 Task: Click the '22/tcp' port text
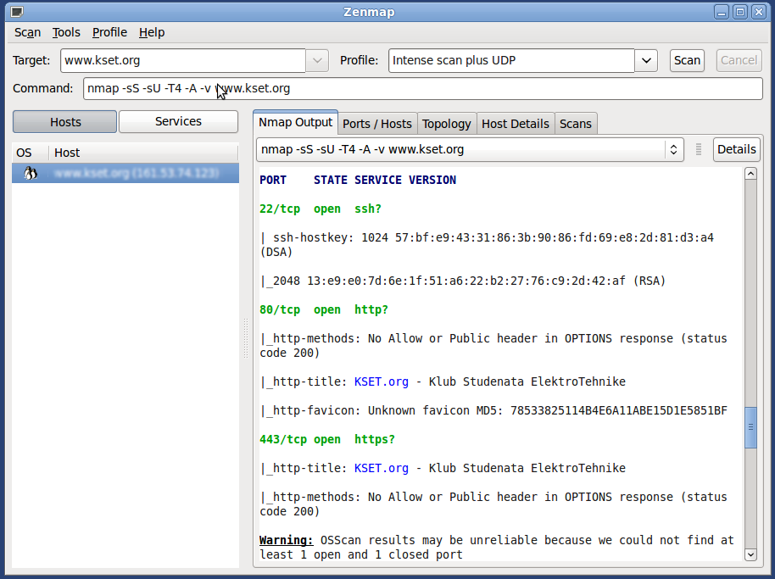coord(280,209)
